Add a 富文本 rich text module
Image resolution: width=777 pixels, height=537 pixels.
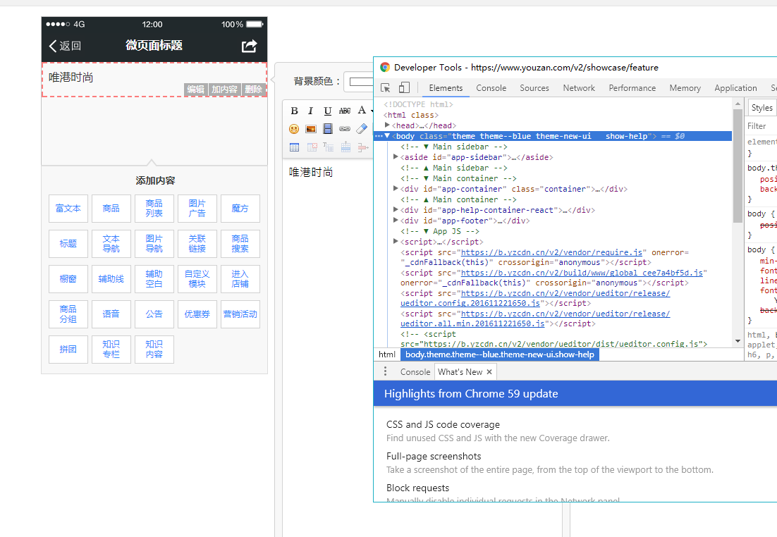(68, 209)
